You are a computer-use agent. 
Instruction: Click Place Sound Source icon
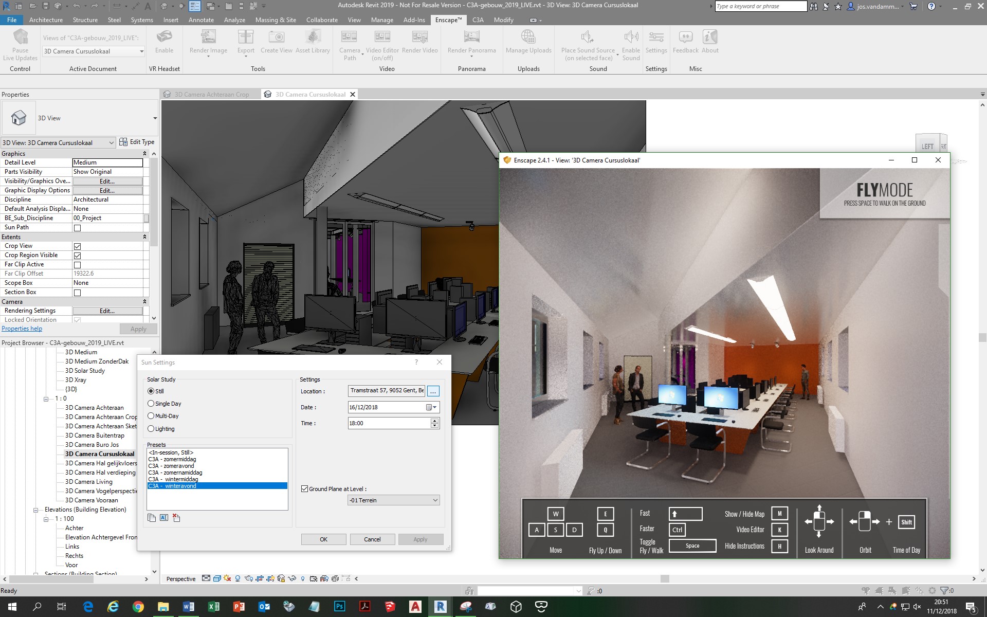pos(588,37)
